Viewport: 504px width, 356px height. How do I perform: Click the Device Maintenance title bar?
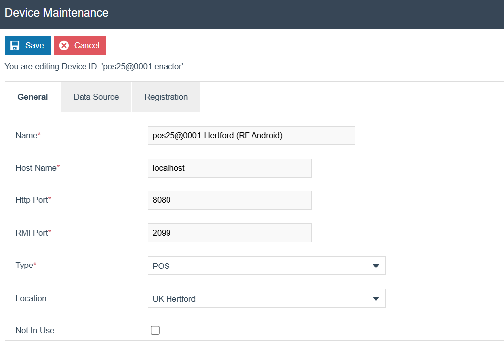56,13
